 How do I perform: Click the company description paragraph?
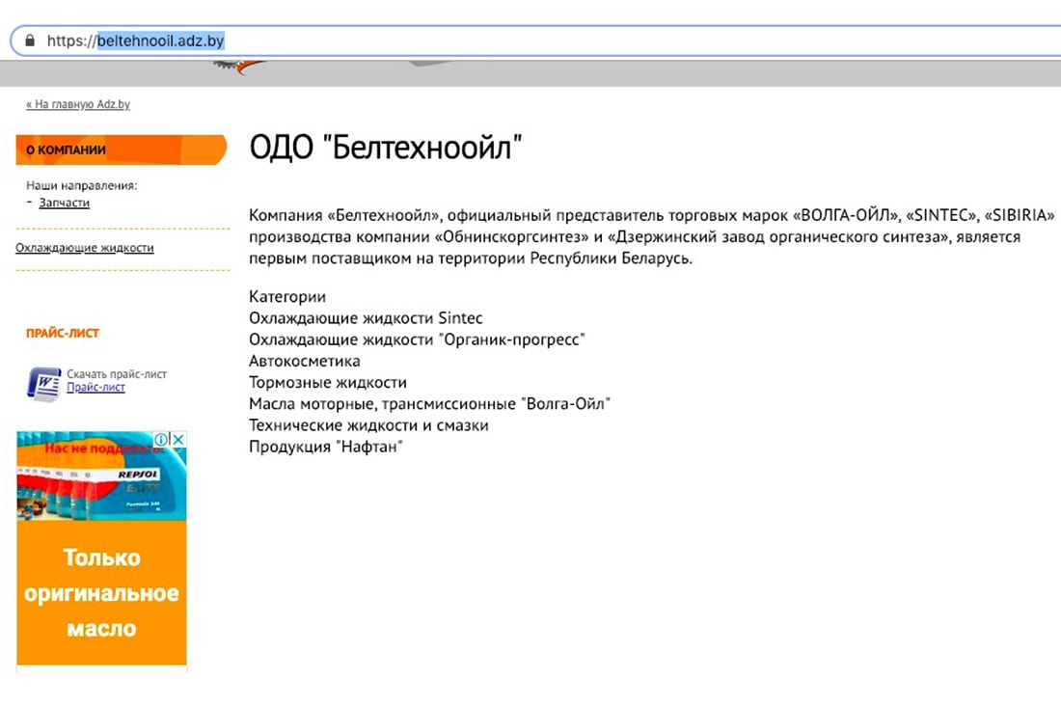(x=652, y=237)
